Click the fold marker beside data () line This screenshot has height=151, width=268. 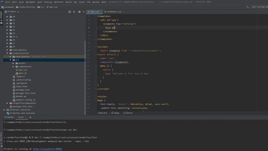96,66
